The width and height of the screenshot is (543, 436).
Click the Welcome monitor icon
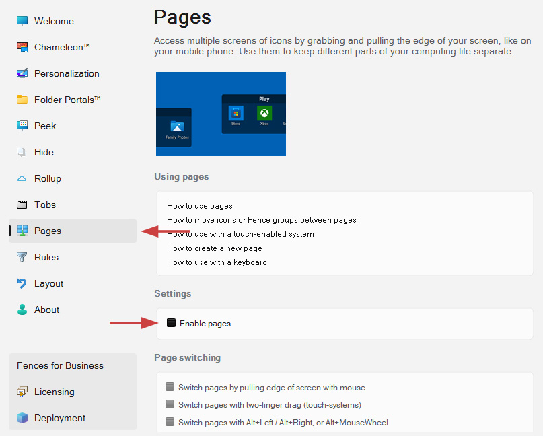tap(22, 21)
